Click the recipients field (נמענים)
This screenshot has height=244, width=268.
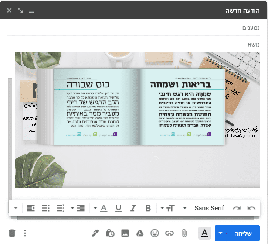134,28
